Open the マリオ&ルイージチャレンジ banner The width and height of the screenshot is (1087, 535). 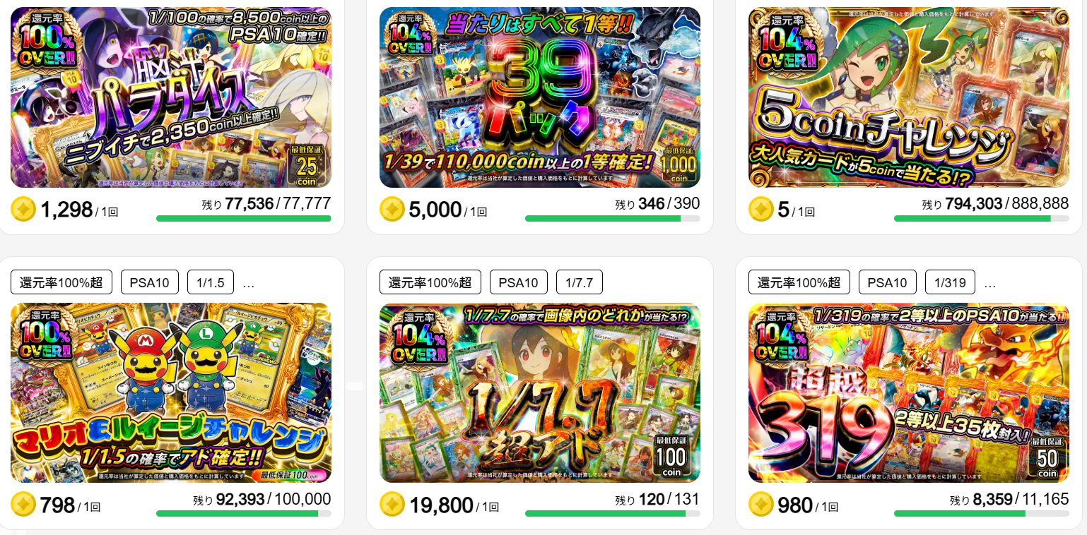[x=171, y=393]
